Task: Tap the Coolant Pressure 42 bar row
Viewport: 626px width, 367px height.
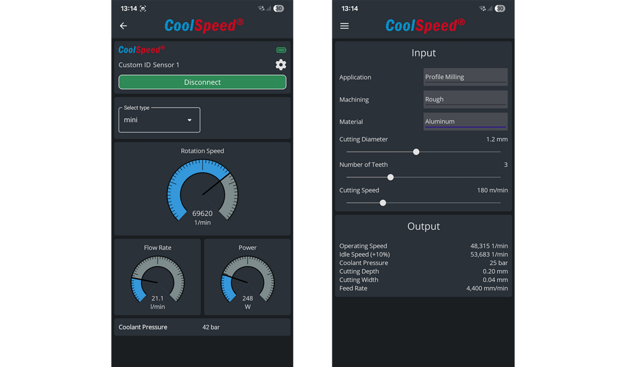Action: tap(202, 327)
